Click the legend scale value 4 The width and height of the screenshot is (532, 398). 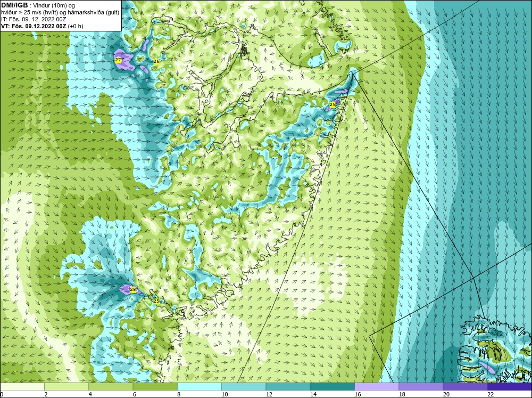coord(90,394)
